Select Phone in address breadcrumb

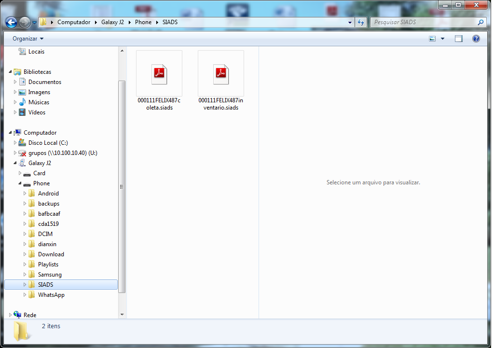tap(143, 22)
